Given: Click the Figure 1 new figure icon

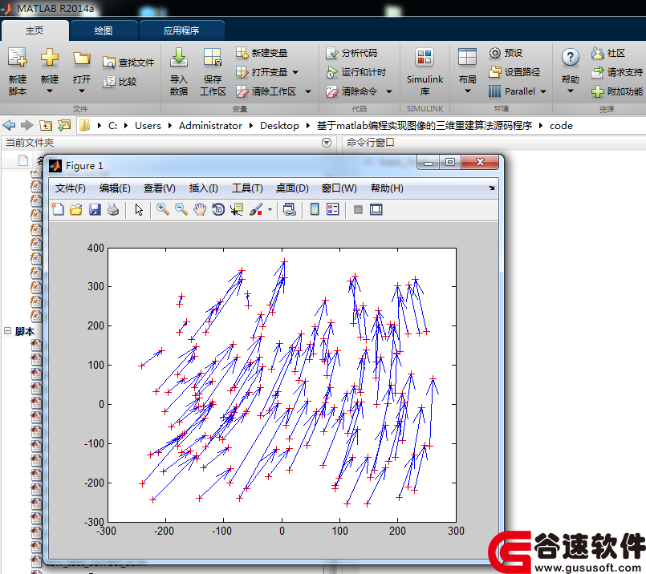Looking at the screenshot, I should [x=58, y=209].
